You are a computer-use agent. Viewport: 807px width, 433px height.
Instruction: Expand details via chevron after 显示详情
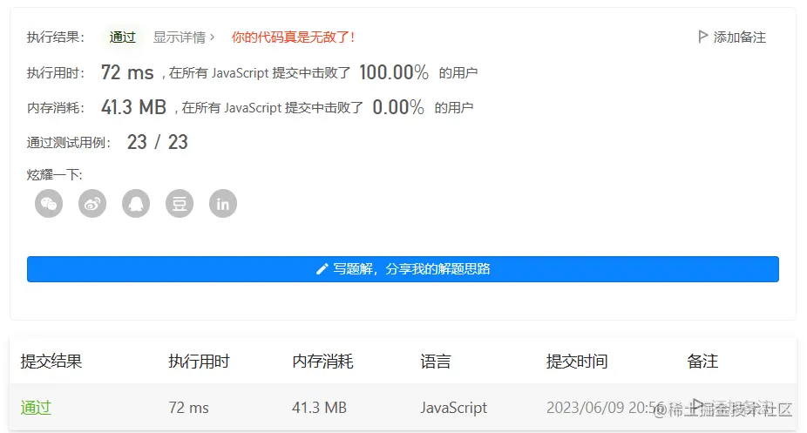(x=212, y=37)
